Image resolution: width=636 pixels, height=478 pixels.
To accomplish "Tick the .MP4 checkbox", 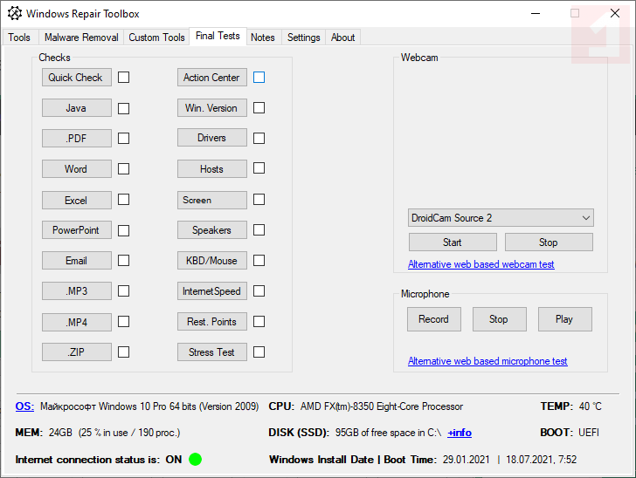I will point(124,322).
